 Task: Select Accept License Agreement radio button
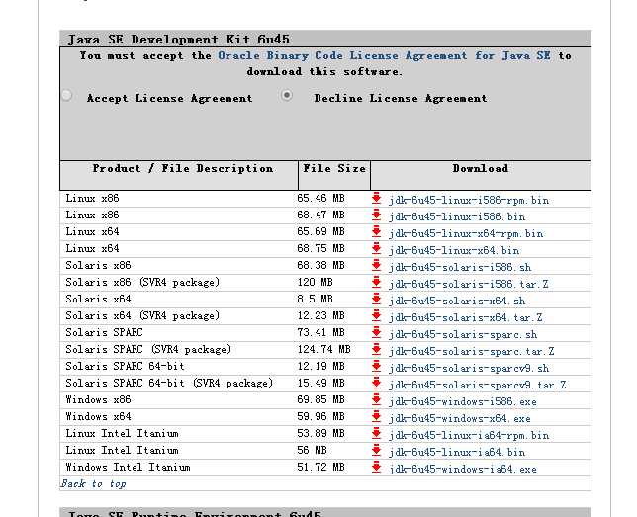(x=67, y=96)
